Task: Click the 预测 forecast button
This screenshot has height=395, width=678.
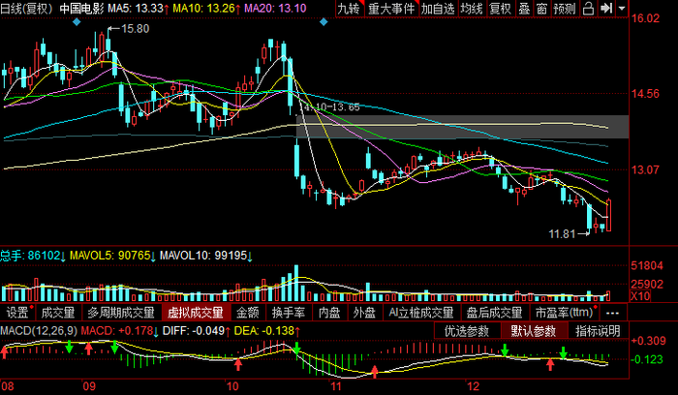Action: click(x=565, y=8)
